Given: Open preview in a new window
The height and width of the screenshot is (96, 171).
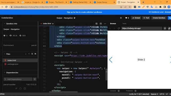Looking at the screenshot, I should pos(169,29).
